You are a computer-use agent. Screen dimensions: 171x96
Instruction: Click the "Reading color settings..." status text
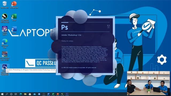pyautogui.click(x=68, y=41)
